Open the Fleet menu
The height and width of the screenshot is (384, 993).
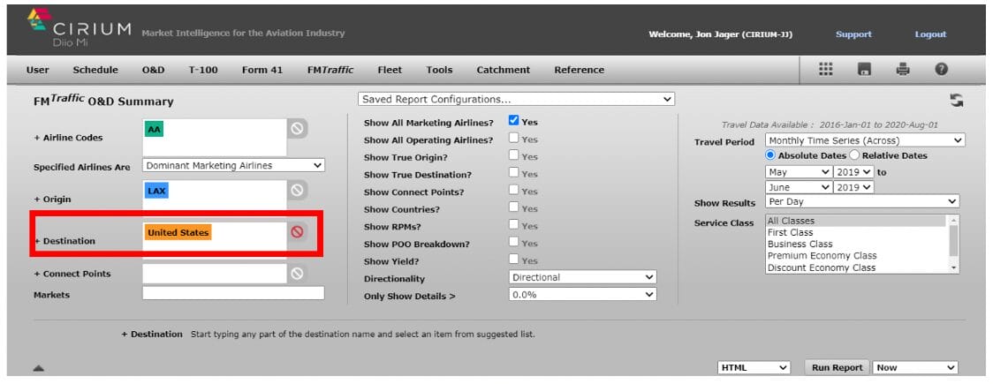(x=389, y=70)
